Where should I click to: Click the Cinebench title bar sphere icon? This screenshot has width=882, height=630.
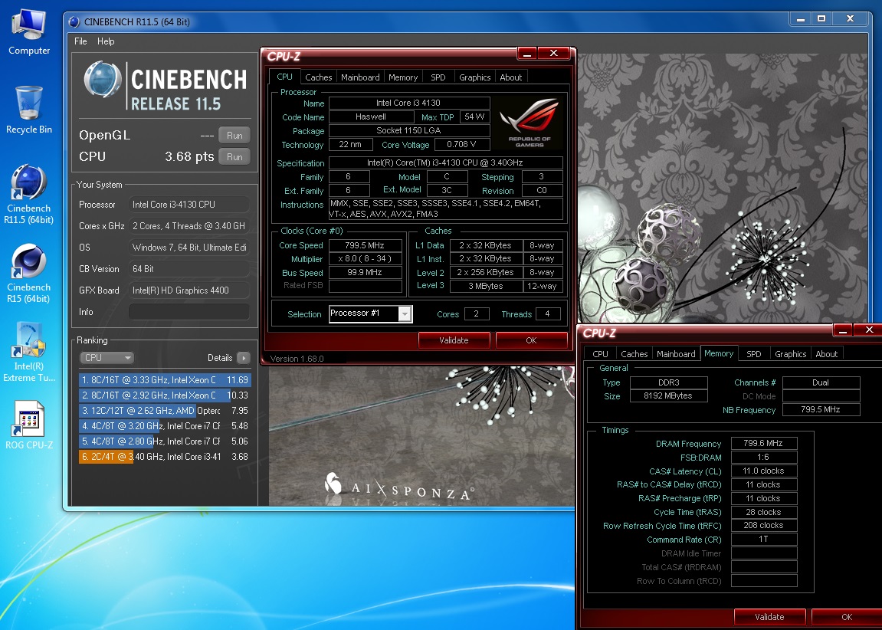[74, 22]
